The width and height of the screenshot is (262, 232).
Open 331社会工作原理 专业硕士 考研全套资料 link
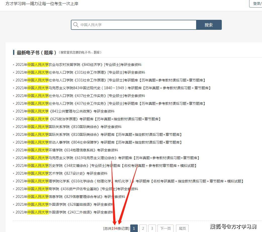coord(80,72)
